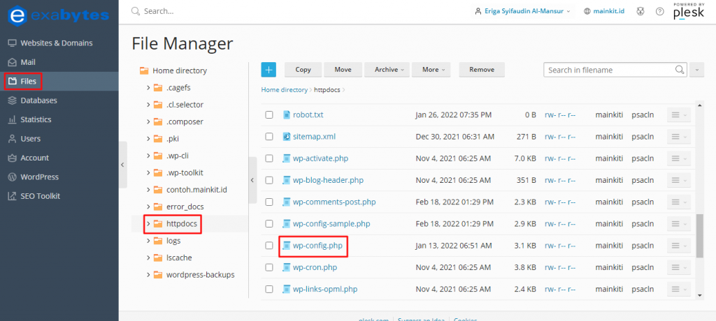Viewport: 716px width, 321px height.
Task: Open the More dropdown
Action: [431, 70]
